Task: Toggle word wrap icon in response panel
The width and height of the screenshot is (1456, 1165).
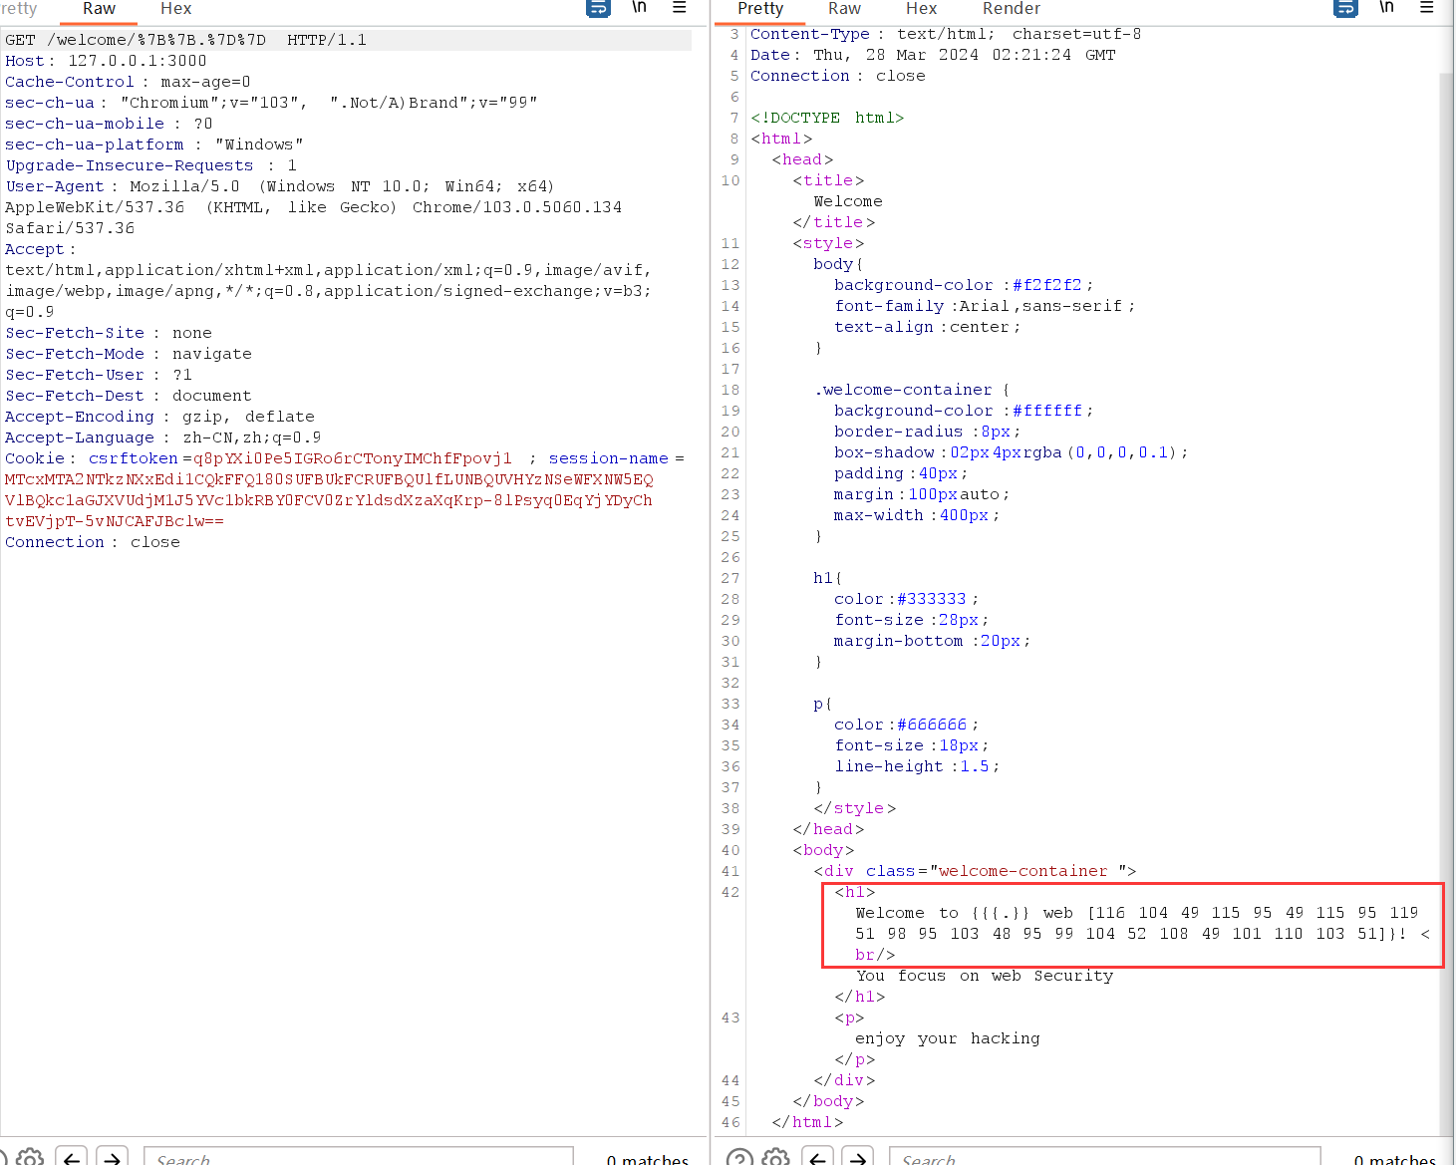Action: pyautogui.click(x=1345, y=8)
